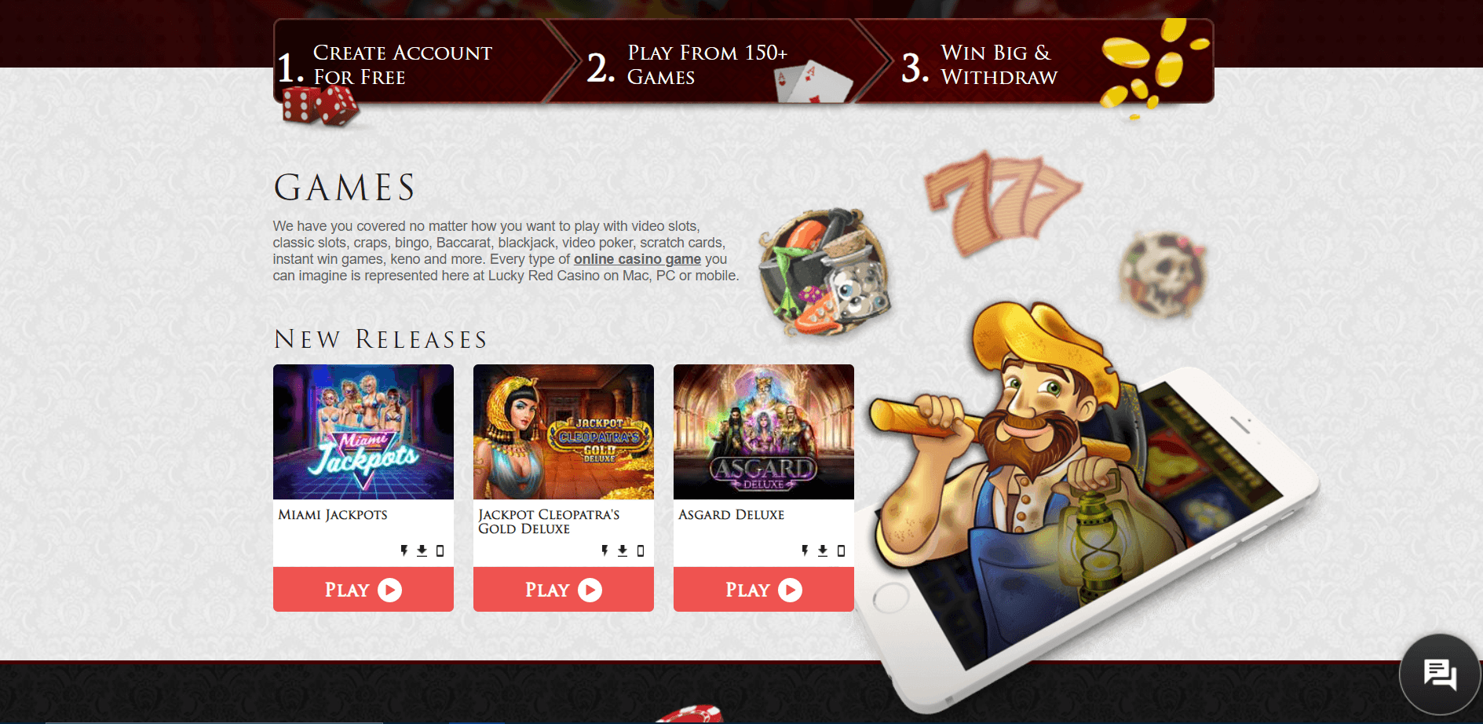Play the Asgard Deluxe game
The width and height of the screenshot is (1483, 724).
point(764,589)
